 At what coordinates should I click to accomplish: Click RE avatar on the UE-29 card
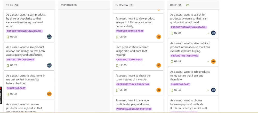pos(159,37)
